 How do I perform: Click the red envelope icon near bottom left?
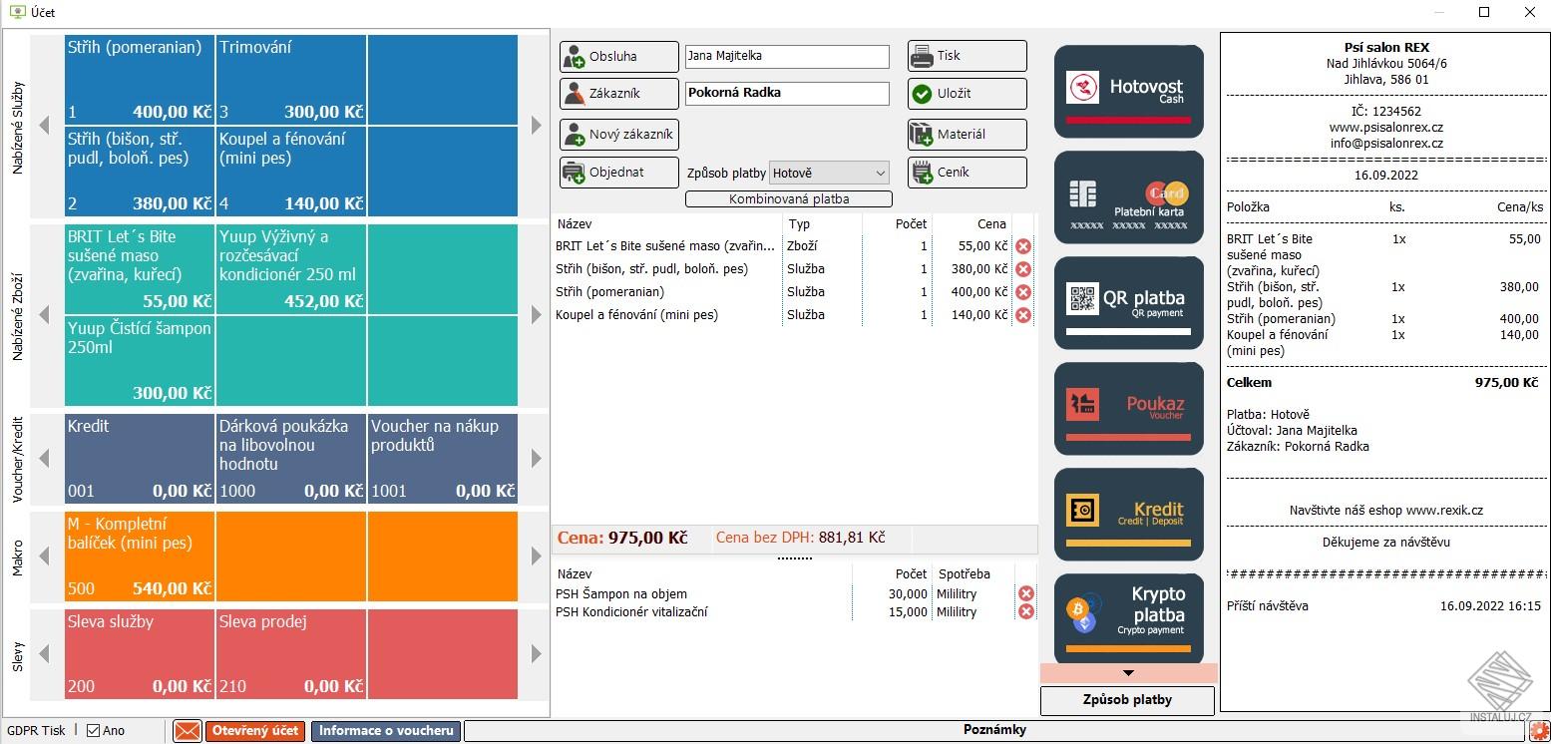point(187,730)
